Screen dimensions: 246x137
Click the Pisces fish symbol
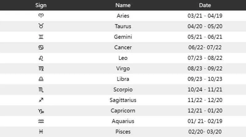coord(41,131)
